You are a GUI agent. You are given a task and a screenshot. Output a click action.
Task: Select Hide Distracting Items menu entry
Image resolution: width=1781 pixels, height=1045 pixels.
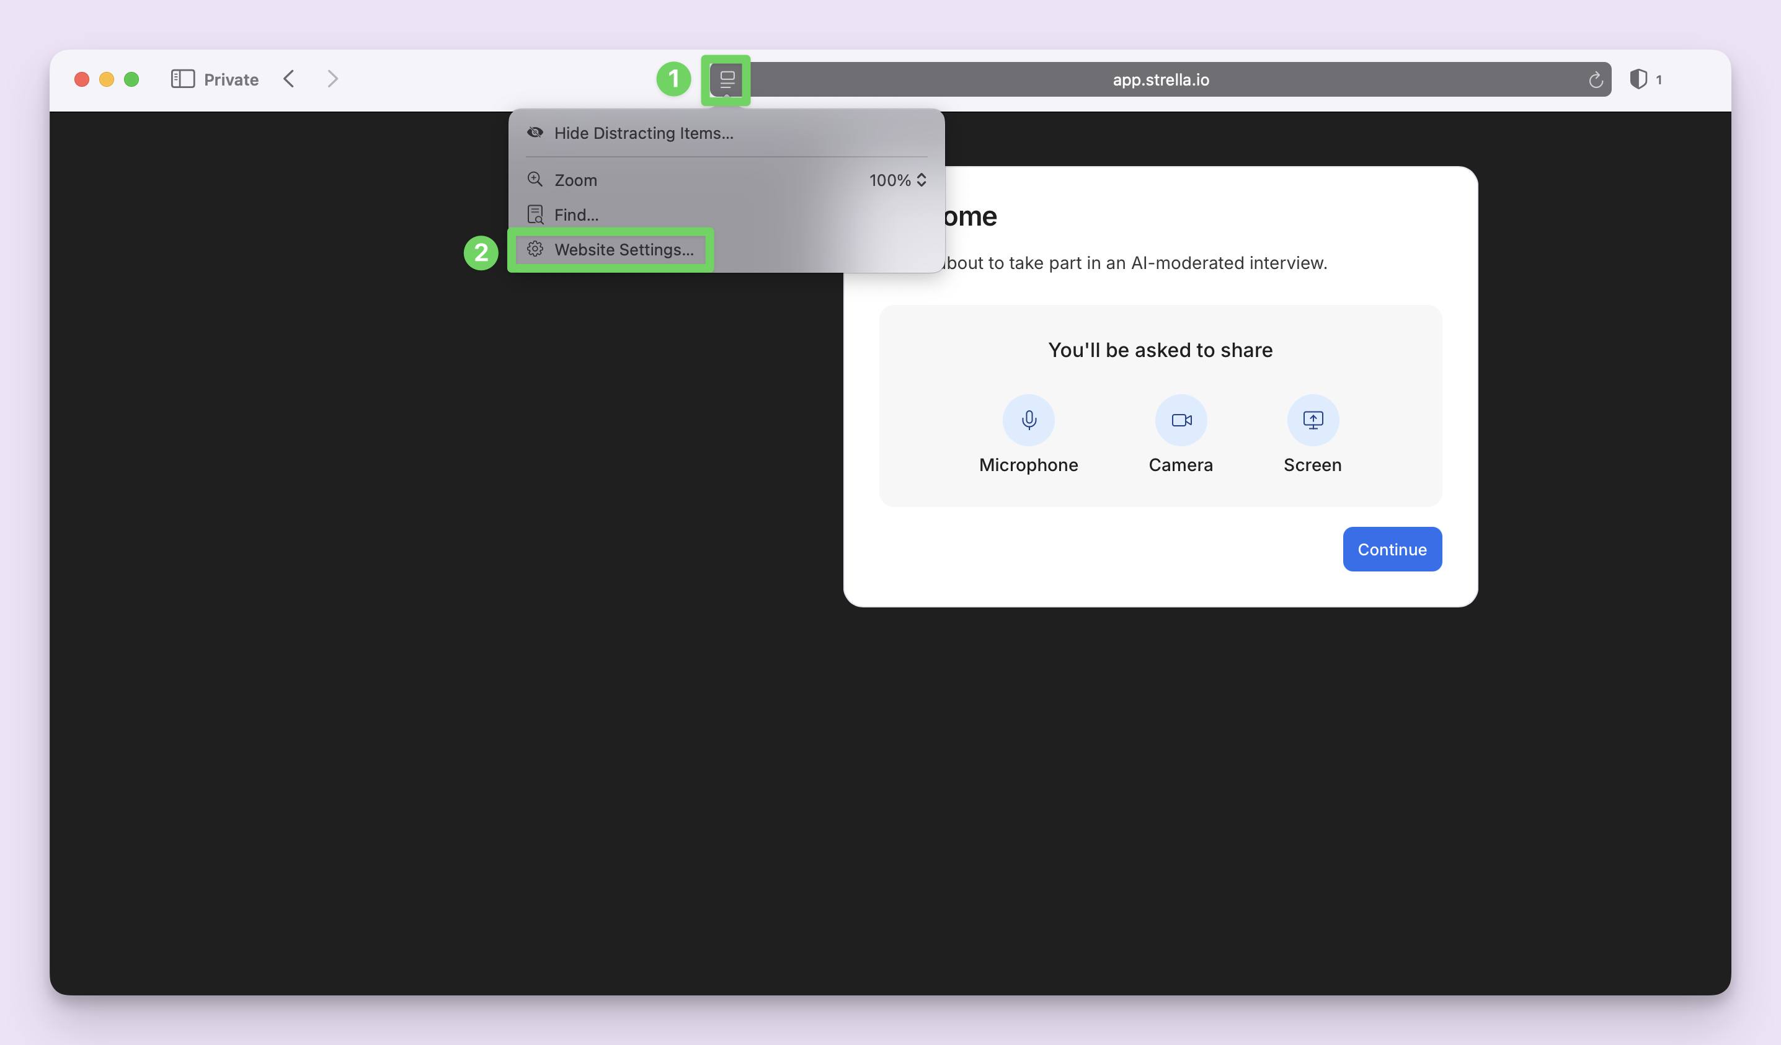[643, 133]
